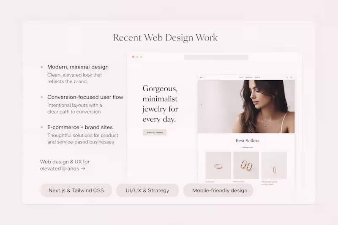This screenshot has height=225, width=338.
Task: Click the Shop All Jewelry button
Action: click(x=155, y=133)
